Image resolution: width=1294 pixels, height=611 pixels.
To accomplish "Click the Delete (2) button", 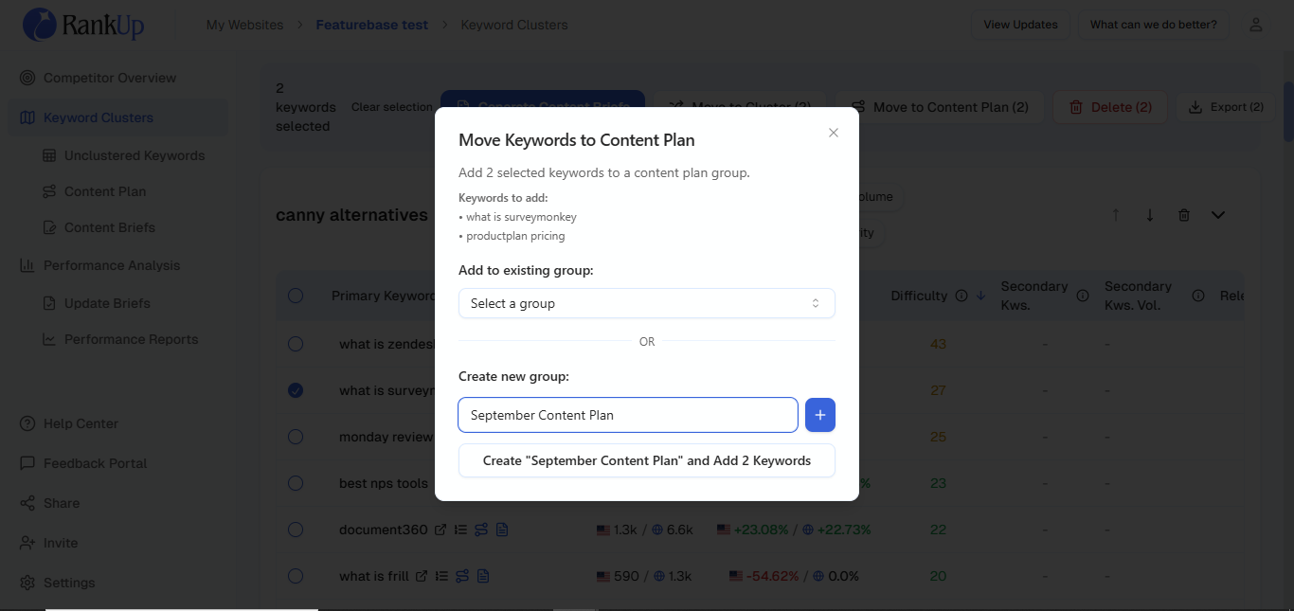I will (1110, 107).
